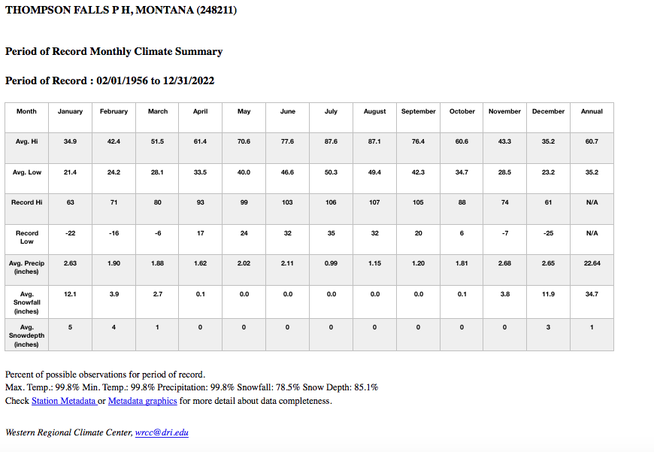Click the Avg. Snowfall (inches) row label
Image resolution: width=654 pixels, height=452 pixels.
[x=27, y=302]
